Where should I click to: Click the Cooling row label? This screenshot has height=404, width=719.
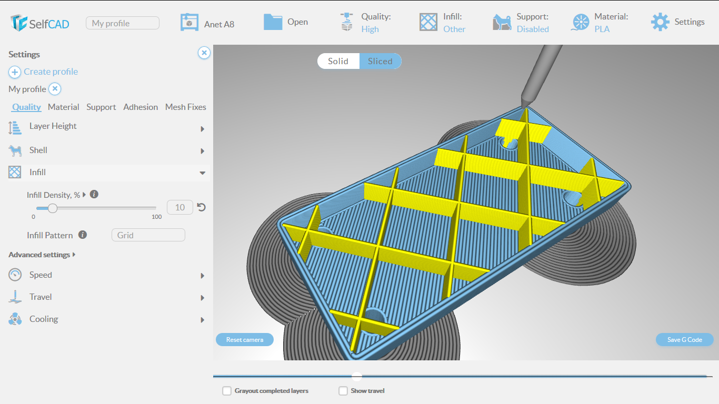(44, 319)
